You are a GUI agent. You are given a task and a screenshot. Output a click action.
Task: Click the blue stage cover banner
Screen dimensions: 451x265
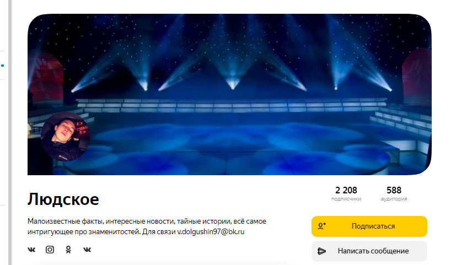pos(229,94)
